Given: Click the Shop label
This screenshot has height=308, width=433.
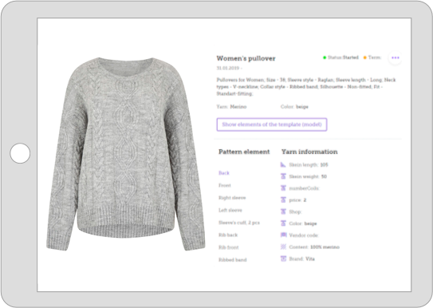Looking at the screenshot, I should click(295, 212).
